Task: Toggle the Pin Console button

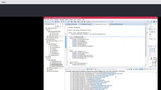Action: (145, 69)
